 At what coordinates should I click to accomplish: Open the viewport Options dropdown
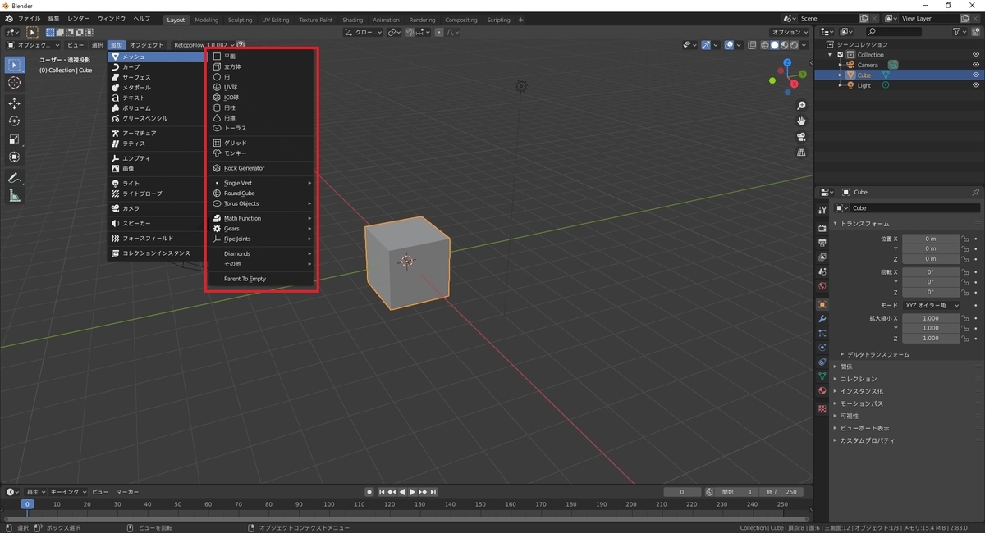pyautogui.click(x=790, y=32)
